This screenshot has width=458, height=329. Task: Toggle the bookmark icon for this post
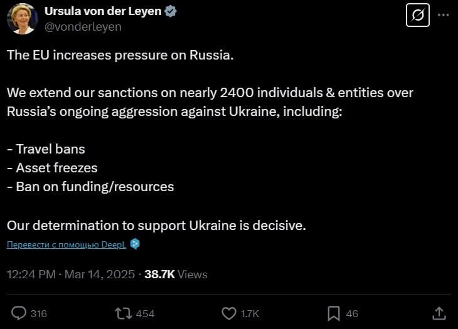point(334,313)
